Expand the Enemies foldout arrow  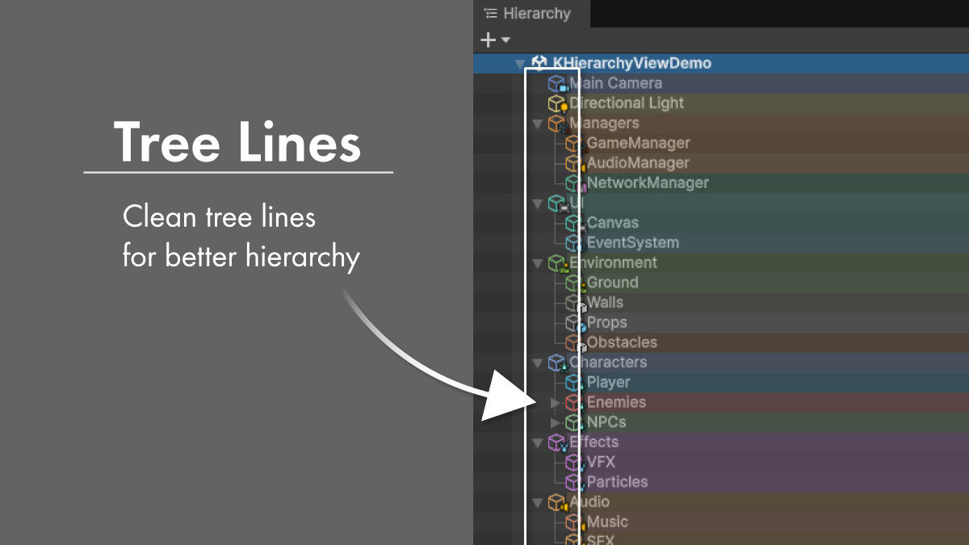tap(556, 402)
